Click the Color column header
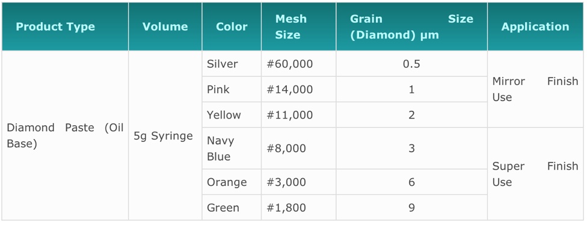The width and height of the screenshot is (587, 225). (232, 26)
